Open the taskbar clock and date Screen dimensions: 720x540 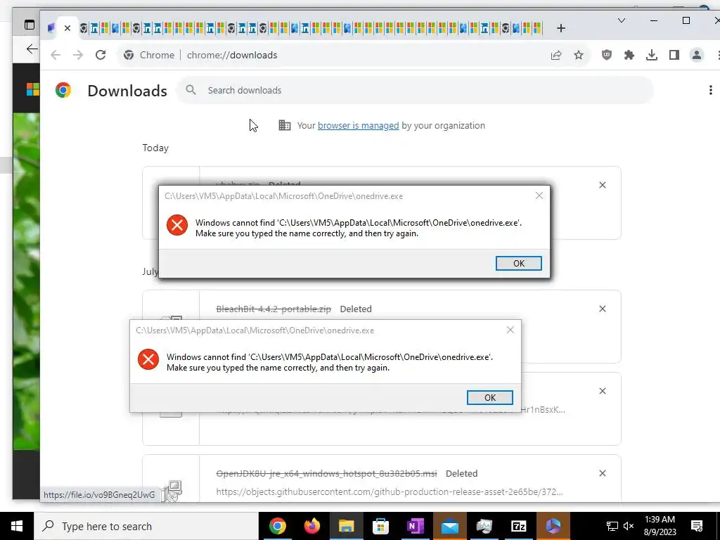[x=660, y=526]
